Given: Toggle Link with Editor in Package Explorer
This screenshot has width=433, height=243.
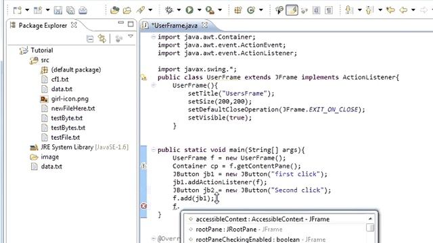Looking at the screenshot, I should click(102, 39).
